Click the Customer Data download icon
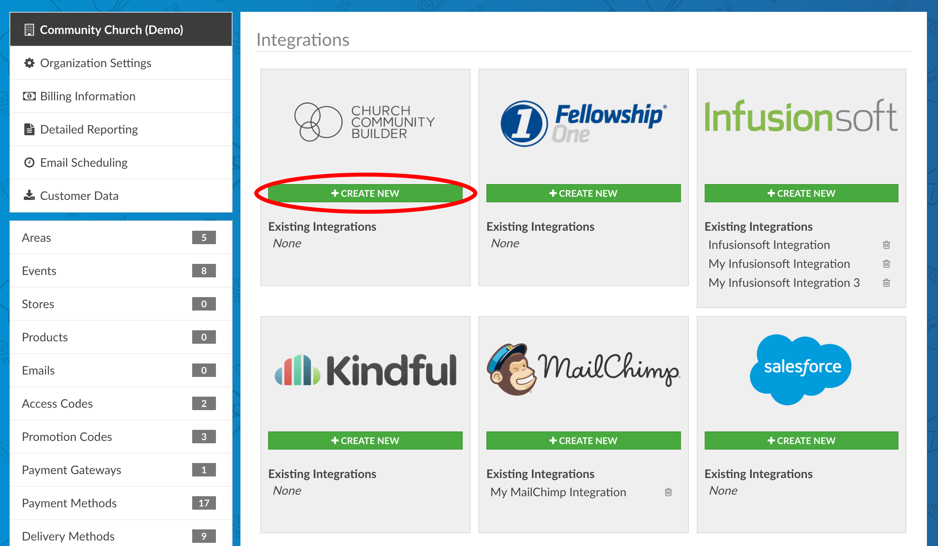This screenshot has width=938, height=546. (x=29, y=196)
